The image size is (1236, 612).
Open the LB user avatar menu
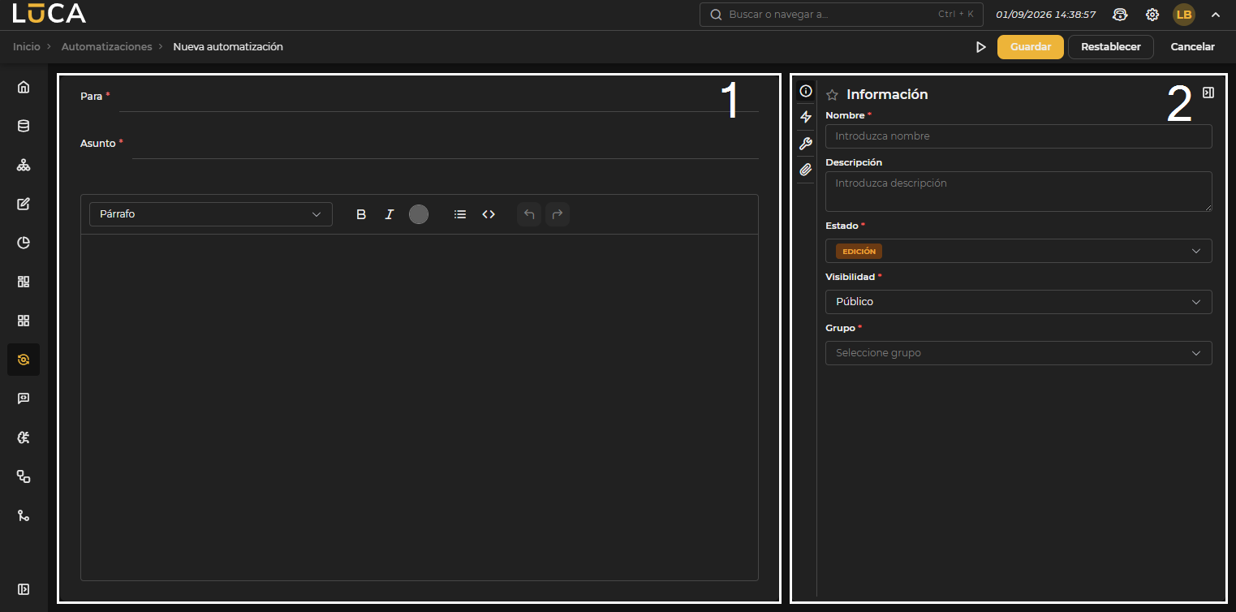pos(1184,15)
